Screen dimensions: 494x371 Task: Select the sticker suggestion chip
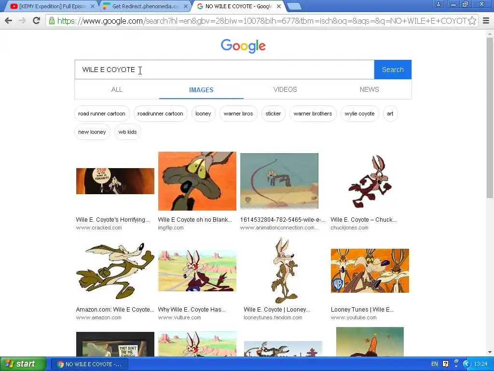(273, 114)
